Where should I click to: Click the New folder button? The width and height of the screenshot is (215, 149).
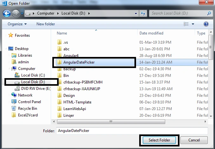coord(46,24)
